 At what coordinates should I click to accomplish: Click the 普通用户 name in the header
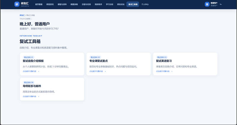pos(214,3)
